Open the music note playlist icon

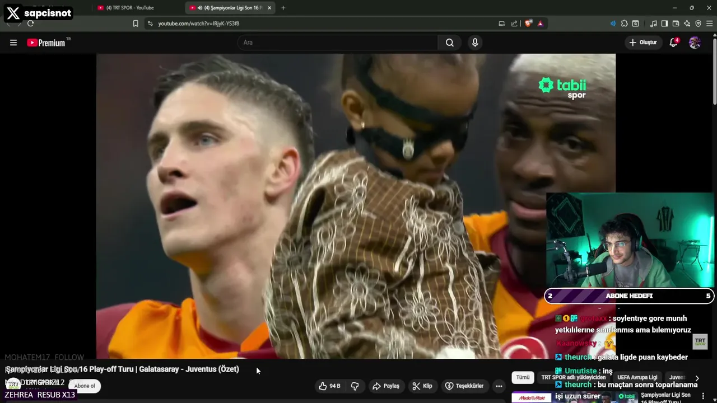(654, 24)
